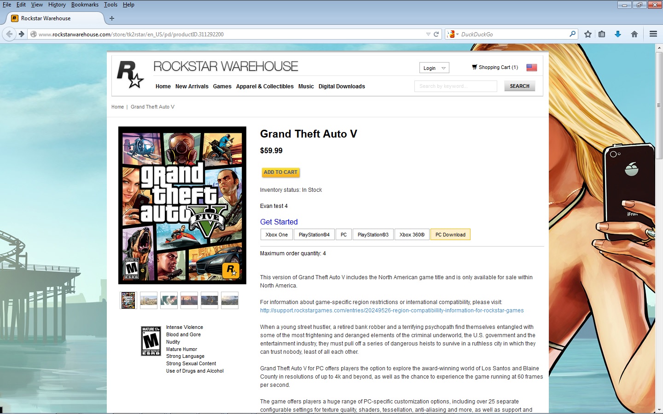Click Grand Theft Auto V breadcrumb
Screen dimensions: 663x414
coord(152,107)
